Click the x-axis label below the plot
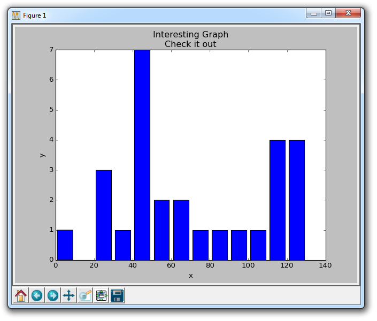The image size is (377, 321). pos(190,276)
